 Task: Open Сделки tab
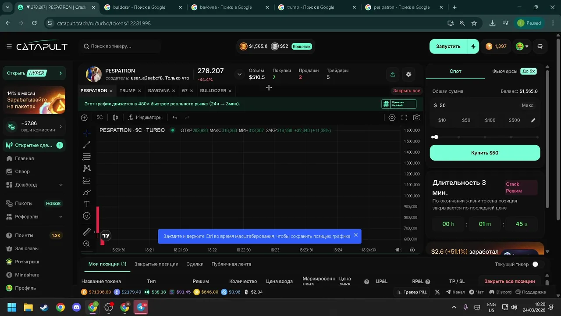pos(195,264)
